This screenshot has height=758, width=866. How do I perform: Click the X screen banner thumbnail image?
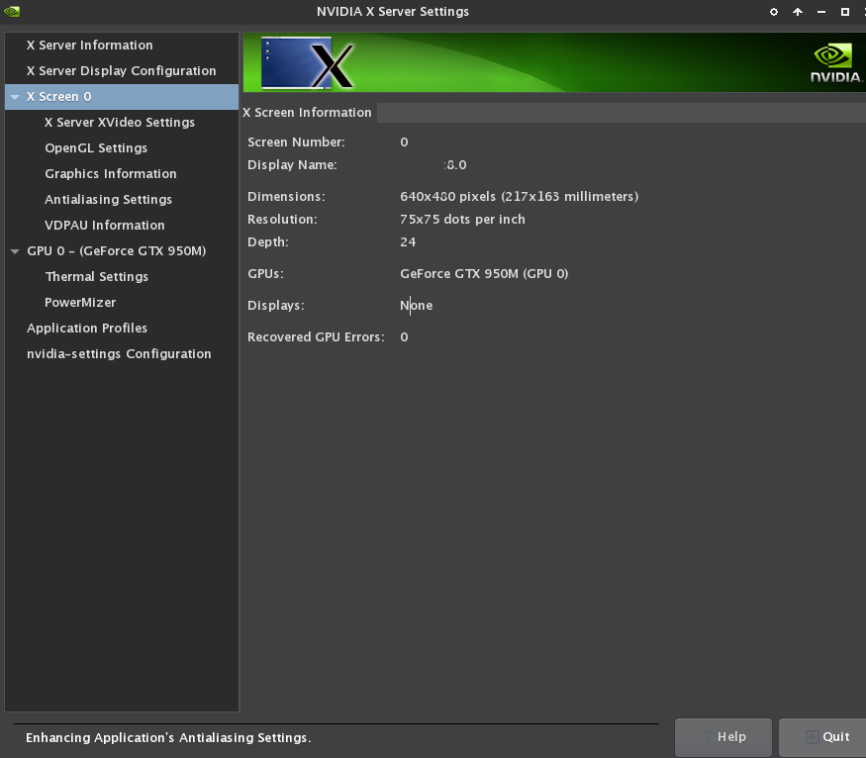coord(307,63)
